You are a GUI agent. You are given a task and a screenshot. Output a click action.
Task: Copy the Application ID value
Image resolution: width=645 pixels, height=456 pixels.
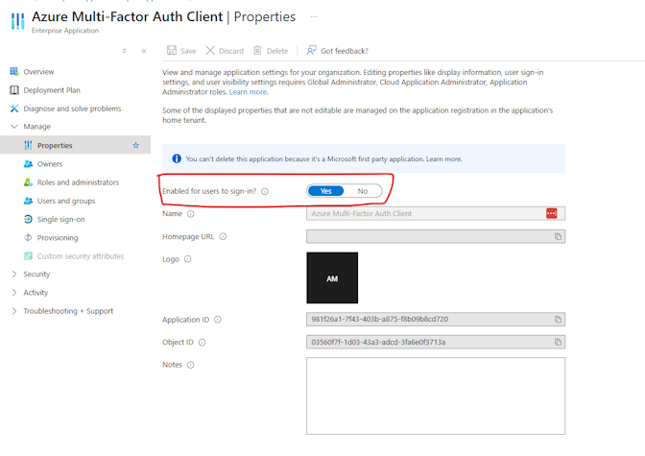click(x=558, y=320)
